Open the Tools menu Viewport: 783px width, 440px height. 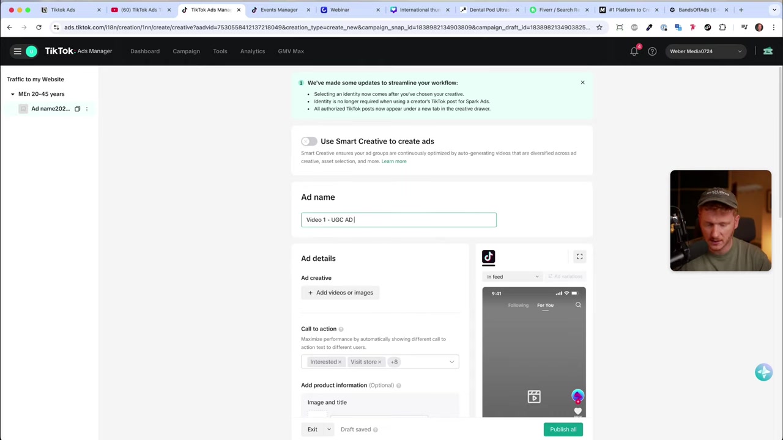[220, 51]
